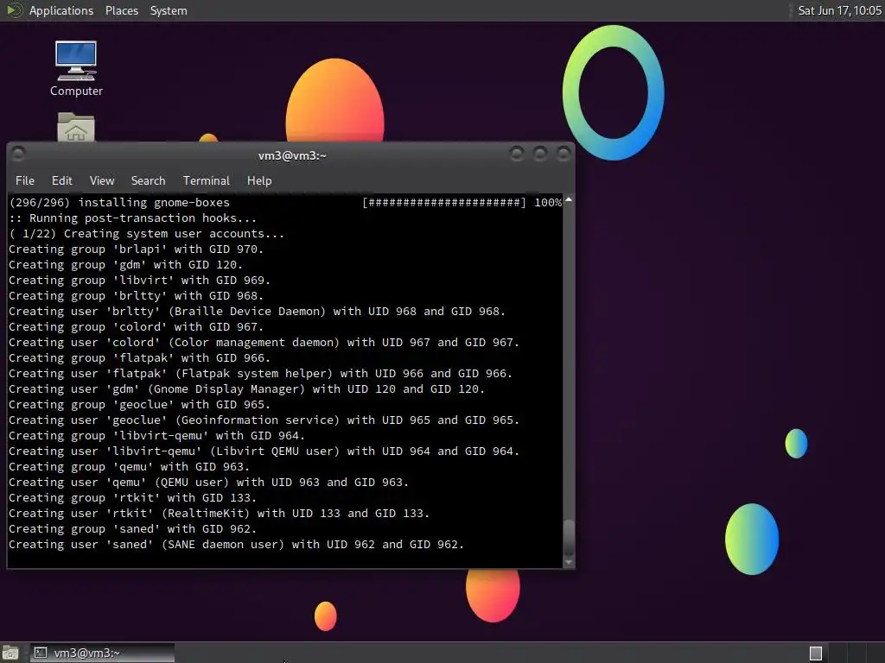Screen dimensions: 885x663
Task: Click the terminal scrollbar down arrow
Action: [569, 562]
